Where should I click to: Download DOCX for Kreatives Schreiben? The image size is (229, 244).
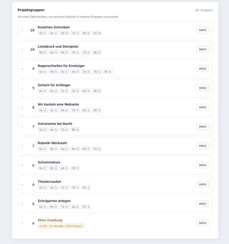click(203, 30)
